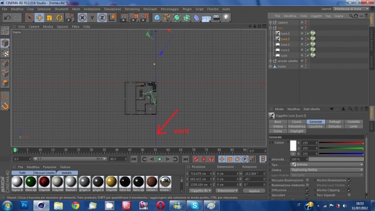Screen dimensions: 375x211
Task: Toggle Pass Separati checkbox
Action: click(349, 195)
